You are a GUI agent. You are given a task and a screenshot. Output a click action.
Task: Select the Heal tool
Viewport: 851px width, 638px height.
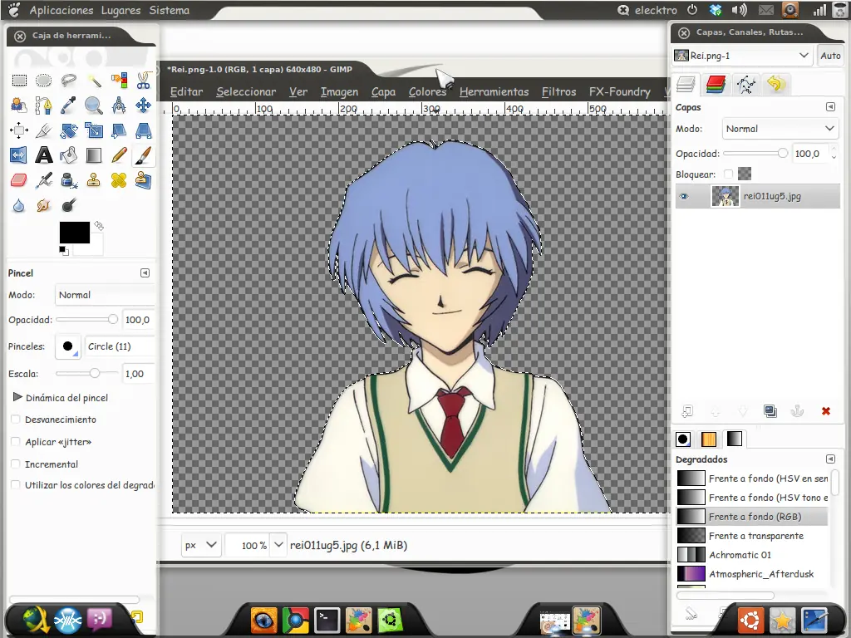[119, 180]
